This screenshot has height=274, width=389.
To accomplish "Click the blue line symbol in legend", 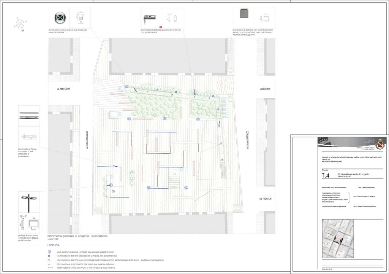I will tap(49, 268).
